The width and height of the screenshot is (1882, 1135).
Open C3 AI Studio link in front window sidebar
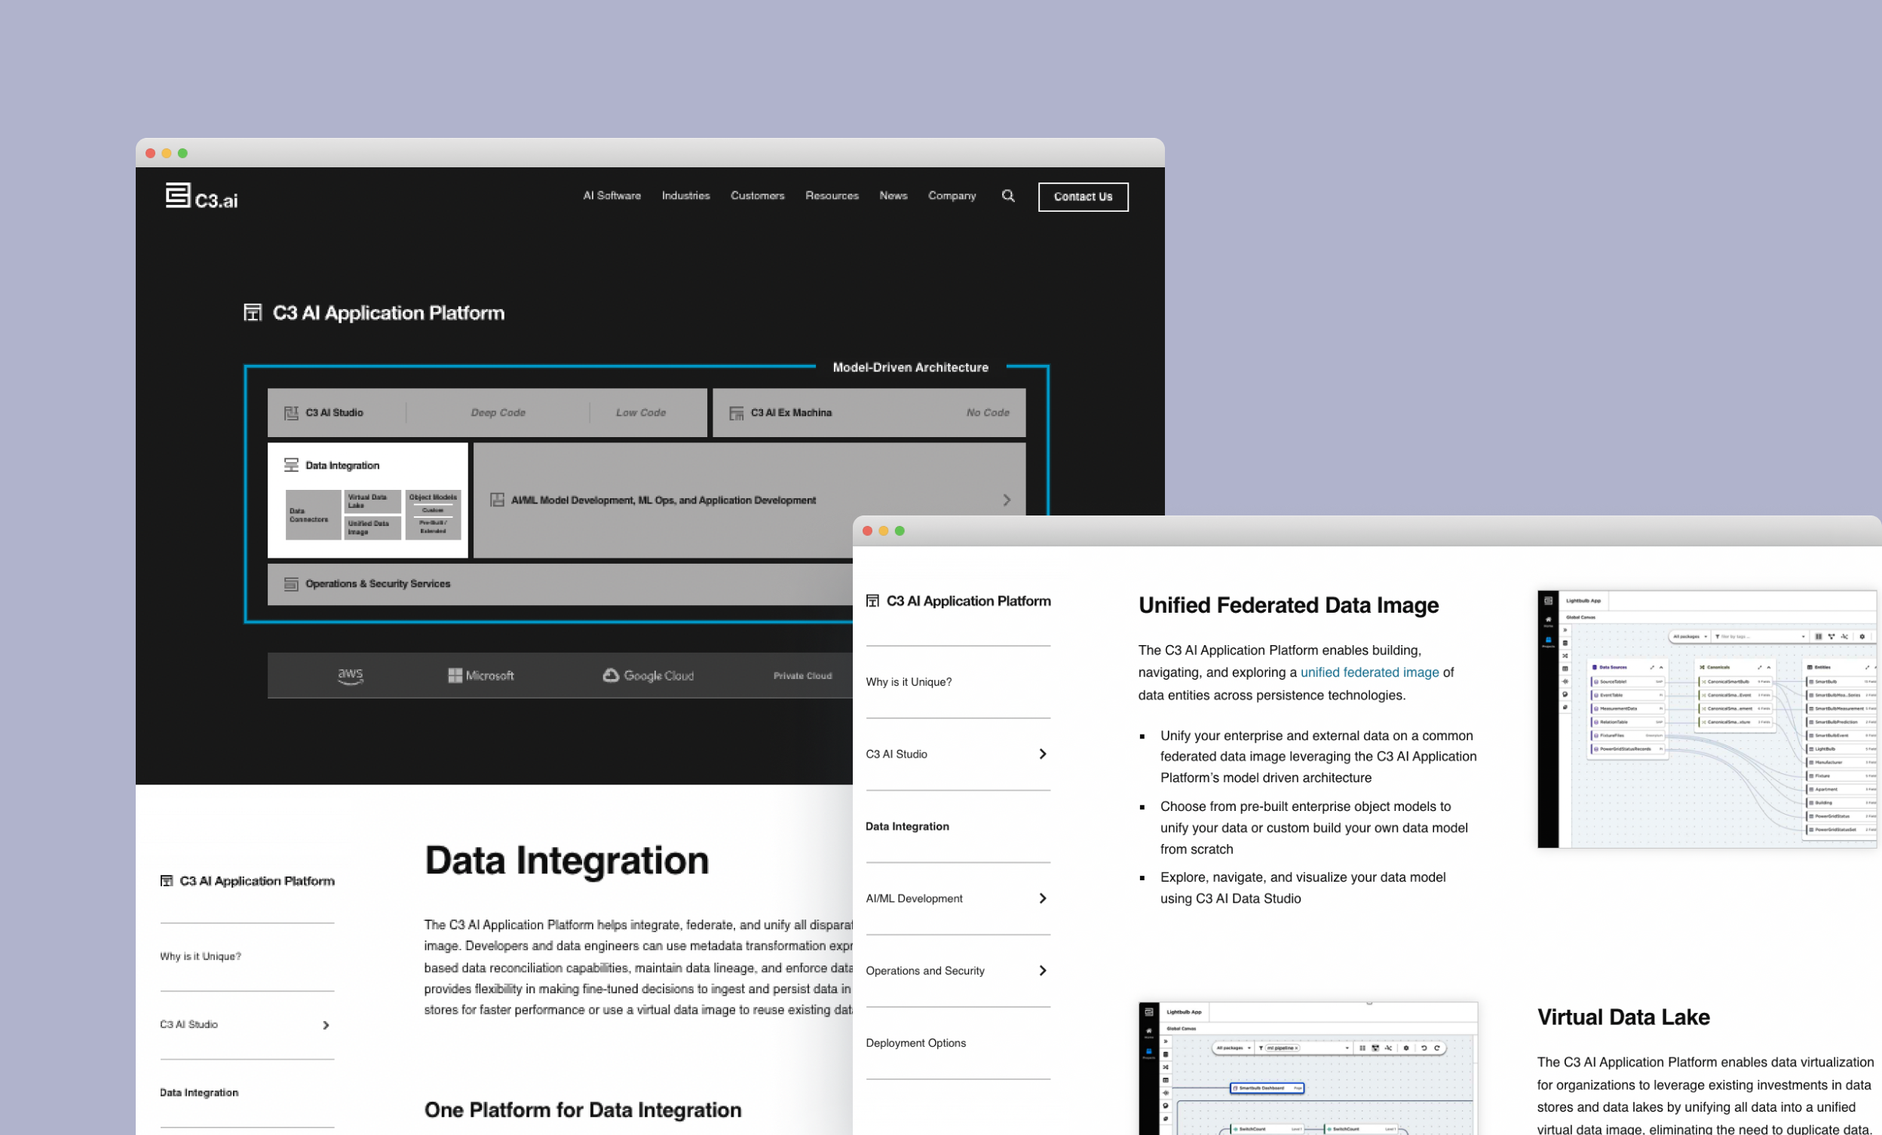896,754
